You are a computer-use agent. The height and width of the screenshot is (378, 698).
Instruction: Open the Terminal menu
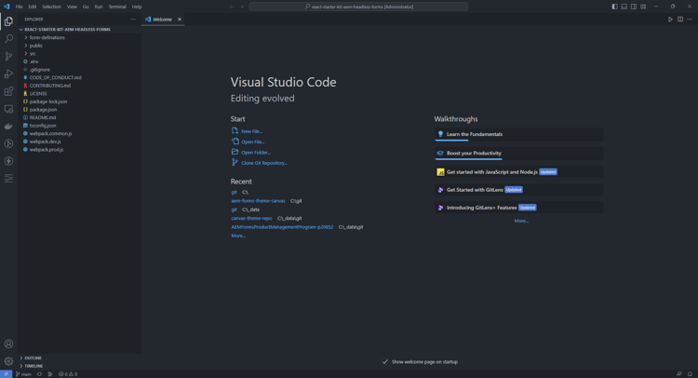117,7
